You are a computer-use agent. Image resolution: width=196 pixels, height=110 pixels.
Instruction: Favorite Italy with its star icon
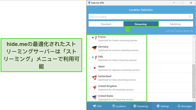[90, 58]
